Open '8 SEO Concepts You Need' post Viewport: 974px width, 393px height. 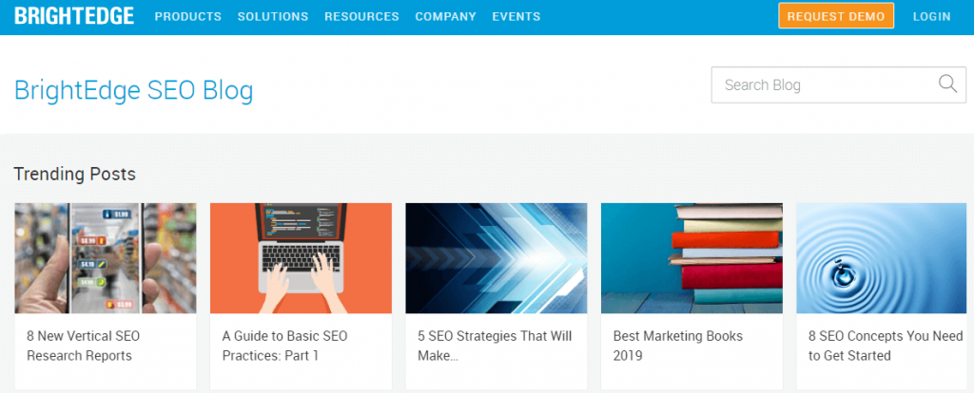(x=886, y=346)
